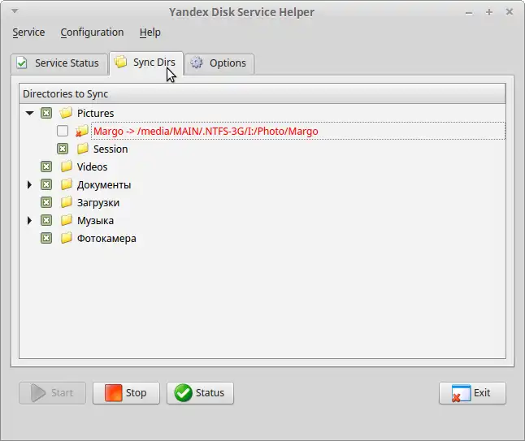Switch to the Service Status tab
The image size is (525, 441).
point(59,63)
